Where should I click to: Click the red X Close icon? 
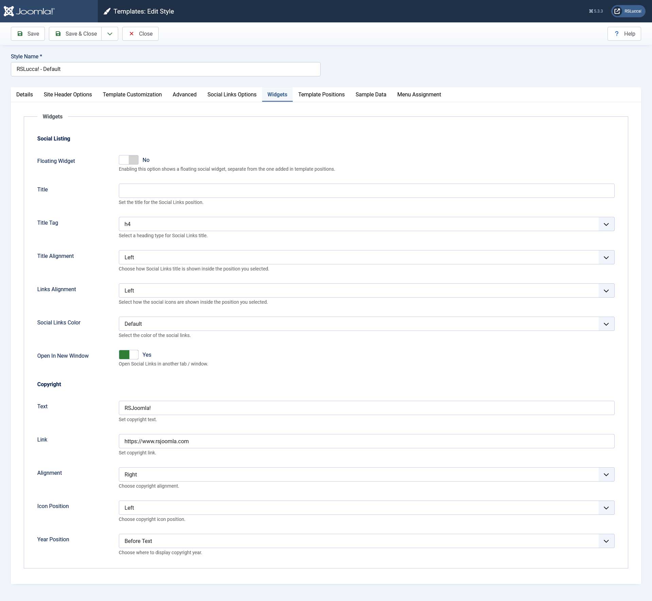point(131,34)
